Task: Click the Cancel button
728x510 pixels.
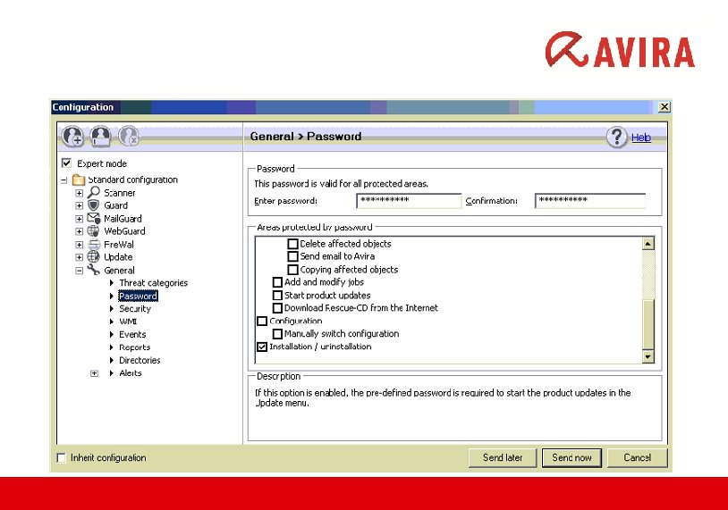Action: pyautogui.click(x=637, y=458)
